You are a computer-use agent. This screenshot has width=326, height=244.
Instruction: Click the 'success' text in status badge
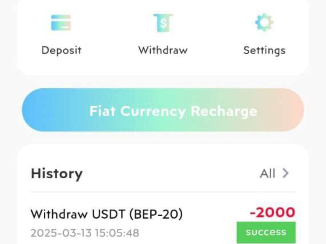(266, 232)
